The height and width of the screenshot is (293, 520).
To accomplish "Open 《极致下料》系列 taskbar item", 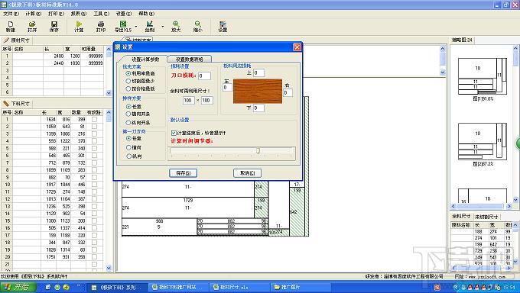I will [x=116, y=287].
